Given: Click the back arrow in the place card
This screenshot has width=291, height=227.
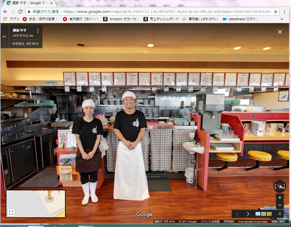Looking at the screenshot, I should pos(5,37).
